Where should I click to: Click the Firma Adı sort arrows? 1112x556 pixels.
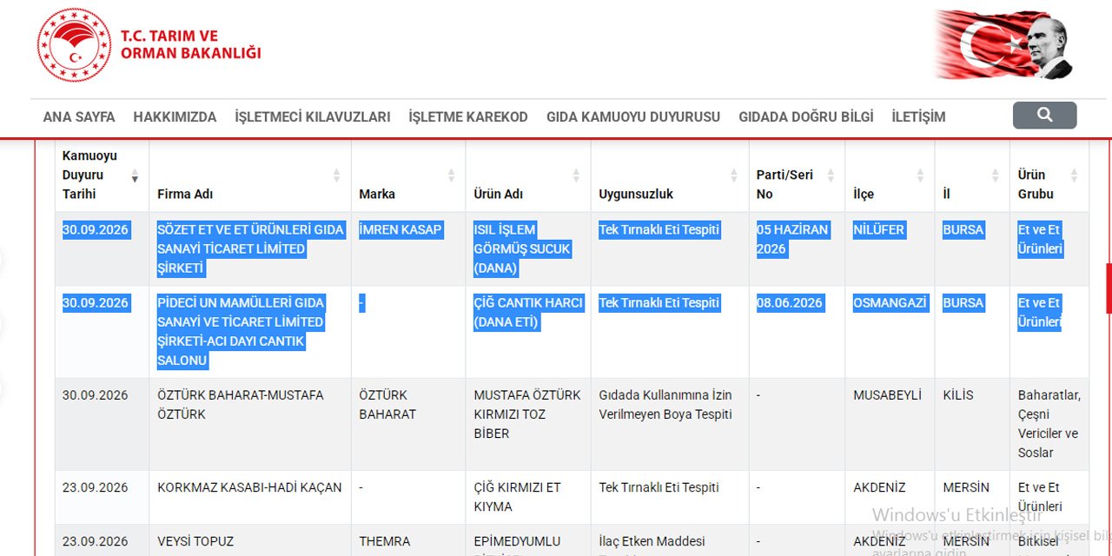(x=336, y=175)
